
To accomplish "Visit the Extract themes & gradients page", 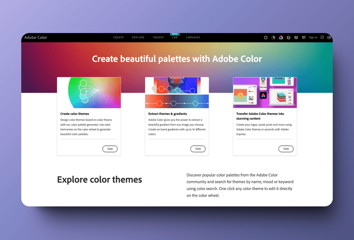I will pos(198,149).
